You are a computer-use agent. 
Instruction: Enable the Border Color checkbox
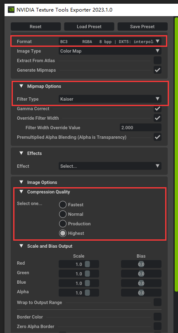click(x=157, y=317)
